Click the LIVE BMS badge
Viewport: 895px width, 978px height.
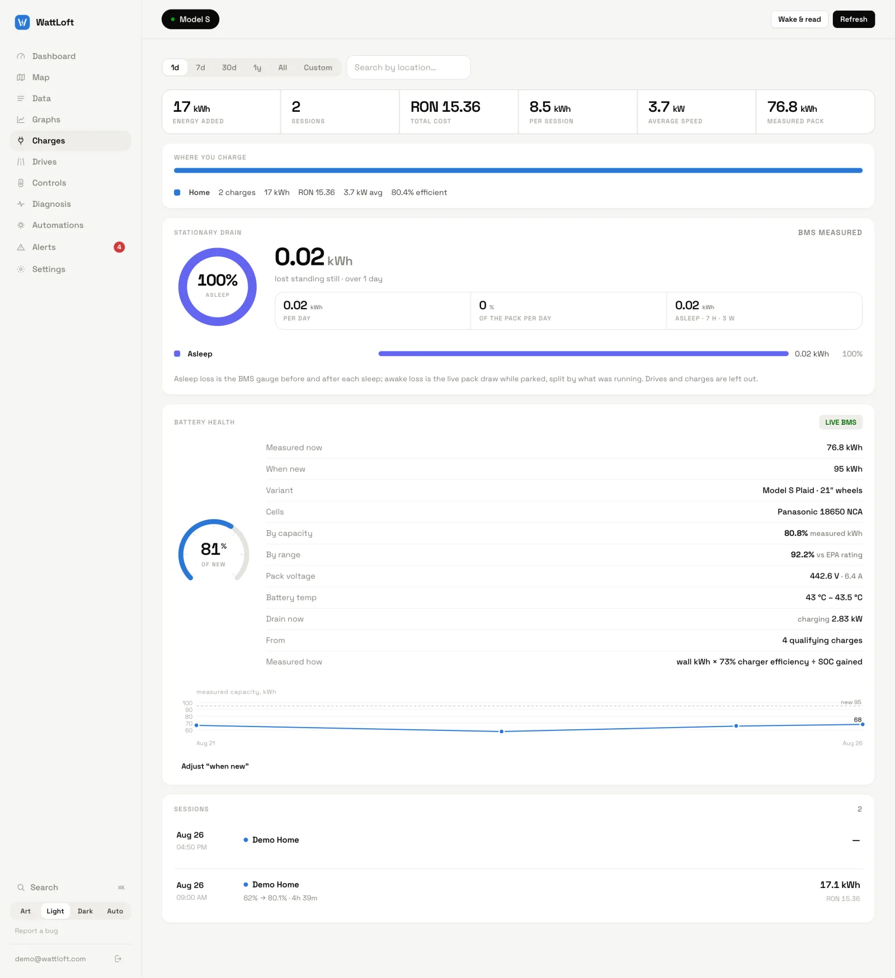tap(841, 422)
